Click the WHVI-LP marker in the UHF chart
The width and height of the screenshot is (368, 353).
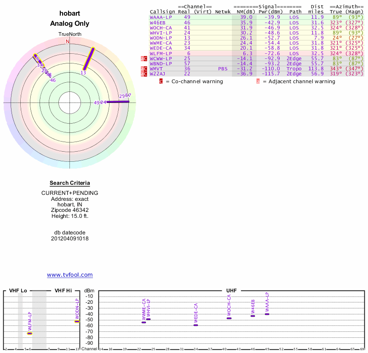click(148, 319)
